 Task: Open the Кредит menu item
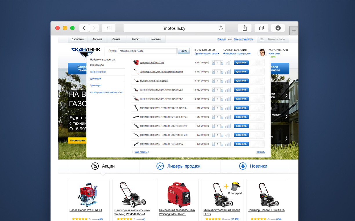pyautogui.click(x=136, y=39)
